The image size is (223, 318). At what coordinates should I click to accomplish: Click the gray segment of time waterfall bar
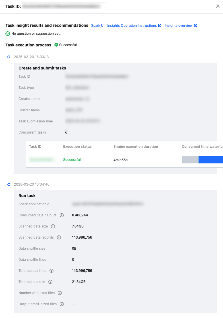(x=190, y=160)
